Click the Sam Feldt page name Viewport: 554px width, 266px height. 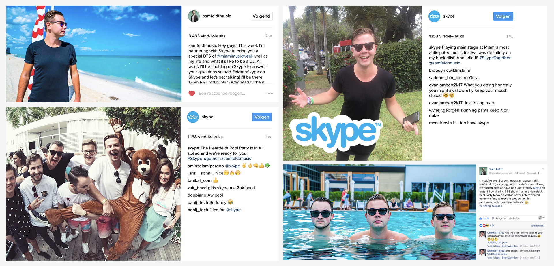tap(496, 169)
